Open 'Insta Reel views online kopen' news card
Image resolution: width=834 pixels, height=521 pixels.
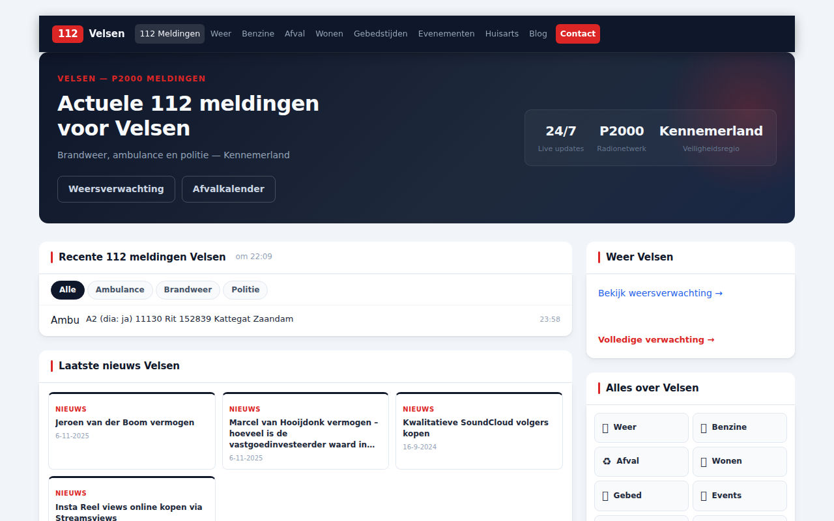[132, 499]
